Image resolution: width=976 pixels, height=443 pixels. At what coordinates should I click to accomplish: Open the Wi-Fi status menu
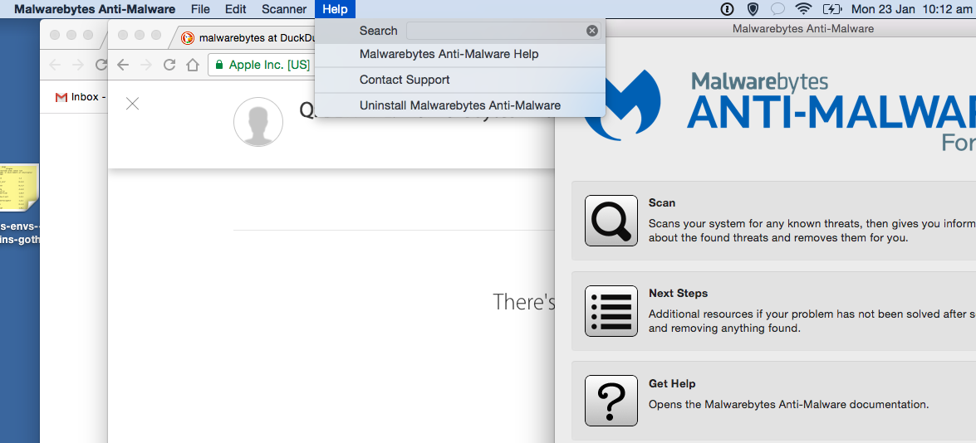pyautogui.click(x=803, y=9)
